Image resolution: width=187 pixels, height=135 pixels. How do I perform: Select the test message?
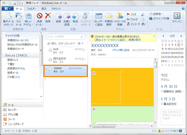[66, 50]
